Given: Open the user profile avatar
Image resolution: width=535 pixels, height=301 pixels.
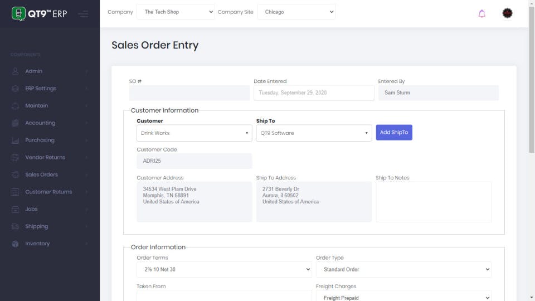Looking at the screenshot, I should (x=507, y=13).
